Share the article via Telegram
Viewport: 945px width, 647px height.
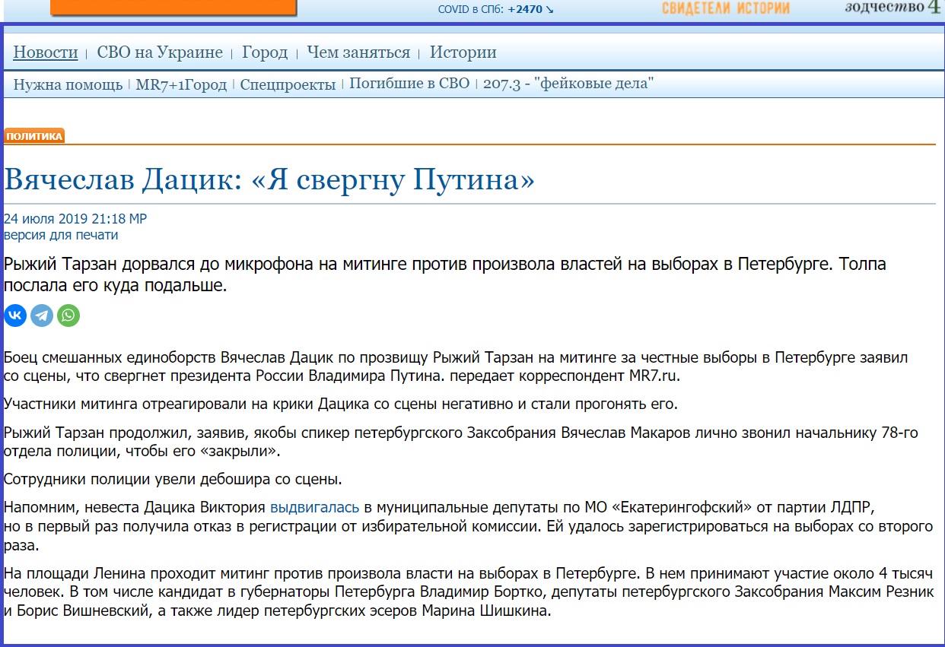point(42,316)
